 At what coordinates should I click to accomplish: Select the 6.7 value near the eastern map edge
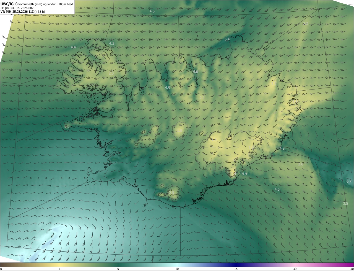tap(349, 181)
